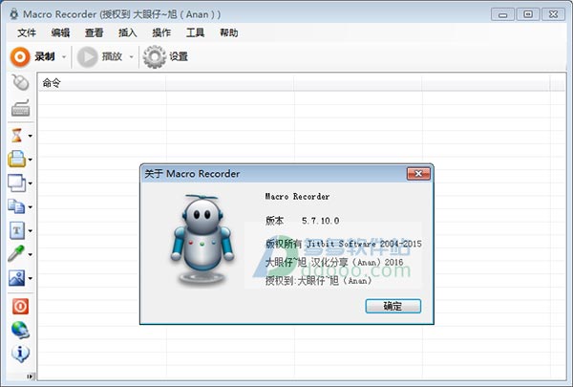Viewport: 573px width, 387px height.
Task: Open the 插入 (Insert) menu
Action: click(128, 32)
